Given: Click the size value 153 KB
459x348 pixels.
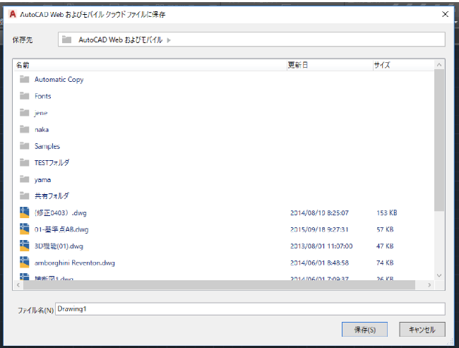Looking at the screenshot, I should (387, 212).
